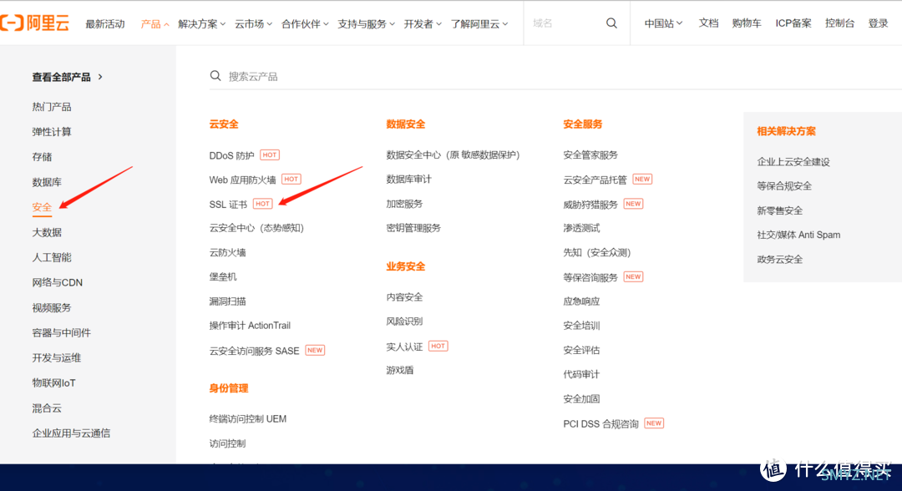The height and width of the screenshot is (491, 902).
Task: Open 安全管家服务
Action: [590, 155]
